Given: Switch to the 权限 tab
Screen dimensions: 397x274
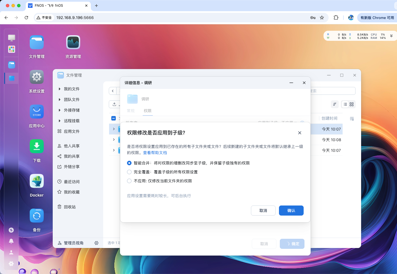Looking at the screenshot, I should coord(147,111).
